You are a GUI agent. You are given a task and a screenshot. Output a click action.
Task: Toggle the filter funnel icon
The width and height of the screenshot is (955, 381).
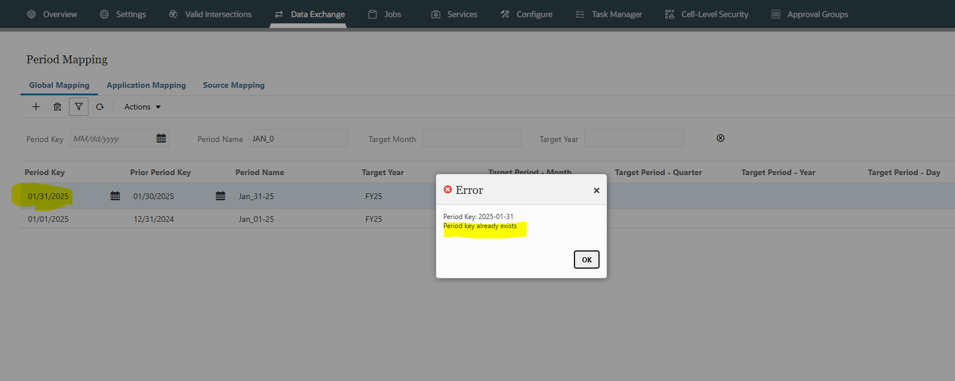coord(79,107)
